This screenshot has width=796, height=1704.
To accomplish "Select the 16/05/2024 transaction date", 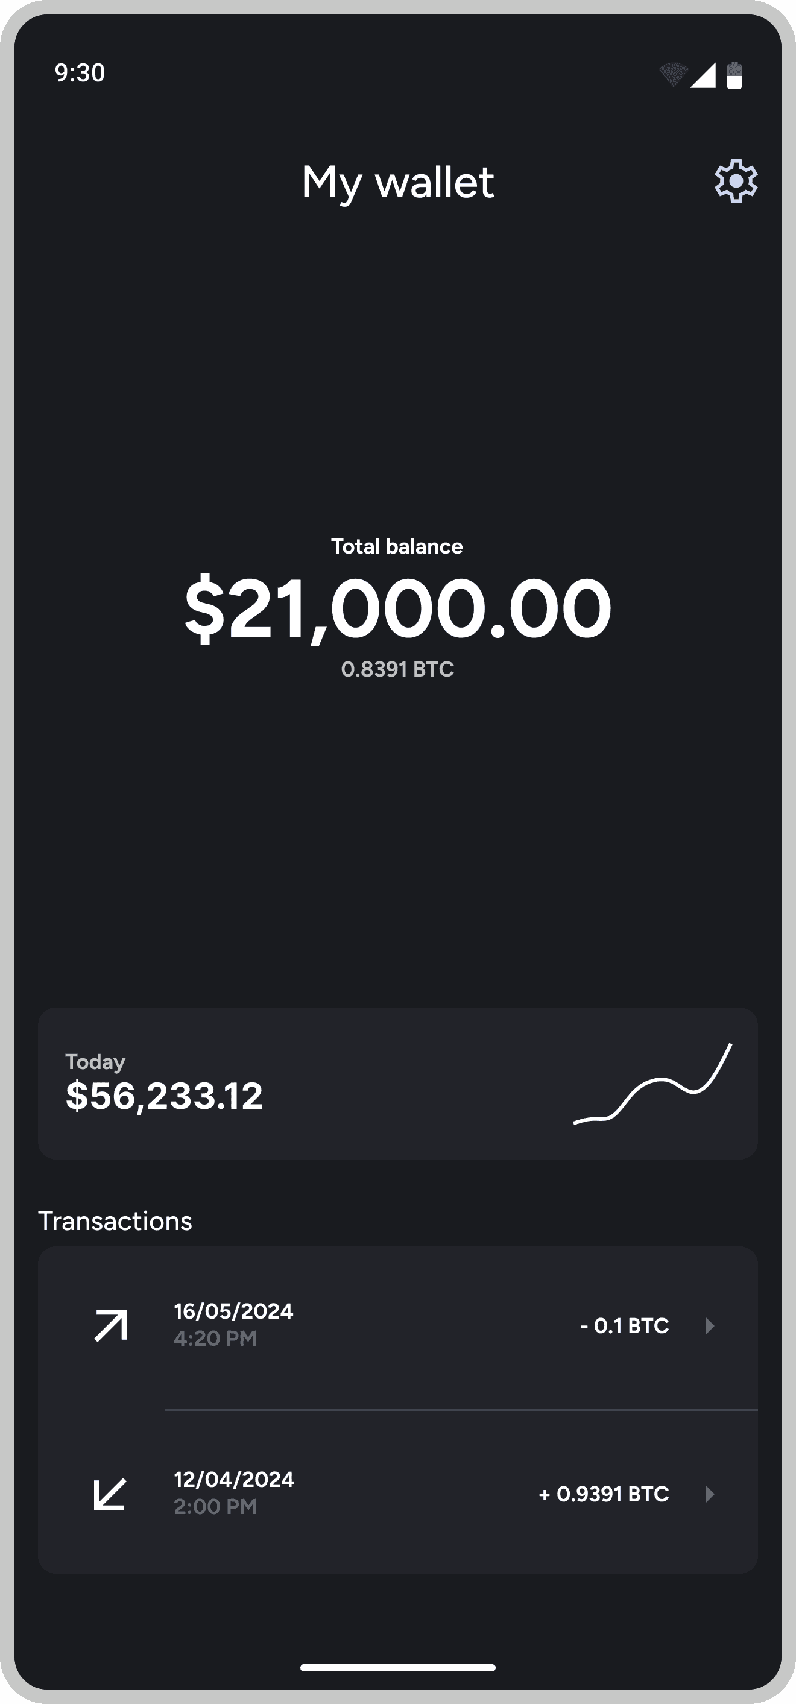I will click(233, 1311).
